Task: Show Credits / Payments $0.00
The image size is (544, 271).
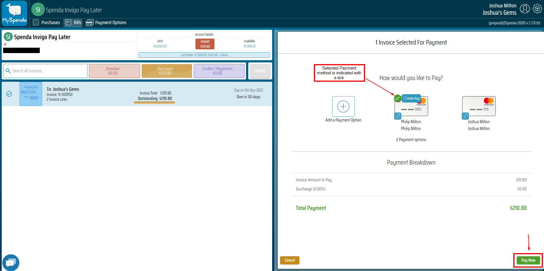Action: pyautogui.click(x=219, y=71)
